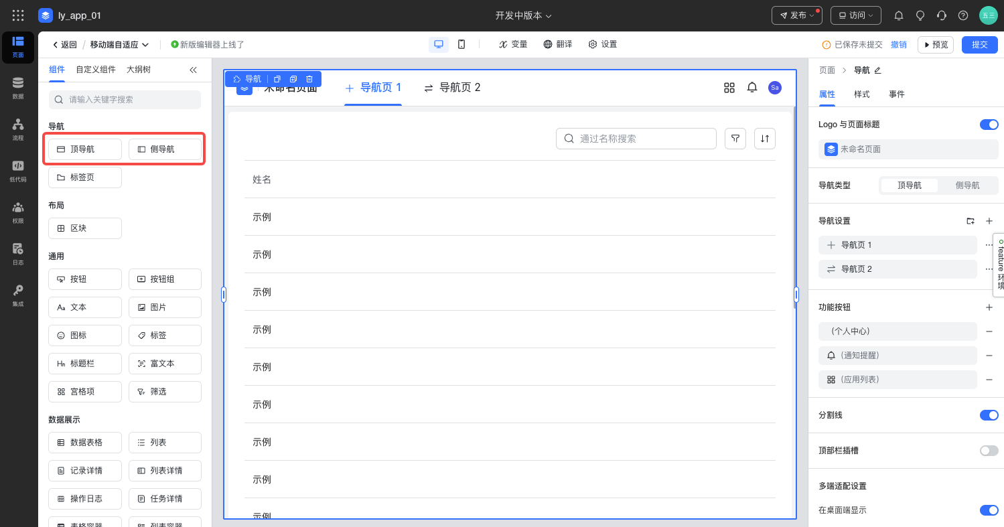The height and width of the screenshot is (527, 1004).
Task: Add a new navigation item plus icon
Action: [989, 221]
